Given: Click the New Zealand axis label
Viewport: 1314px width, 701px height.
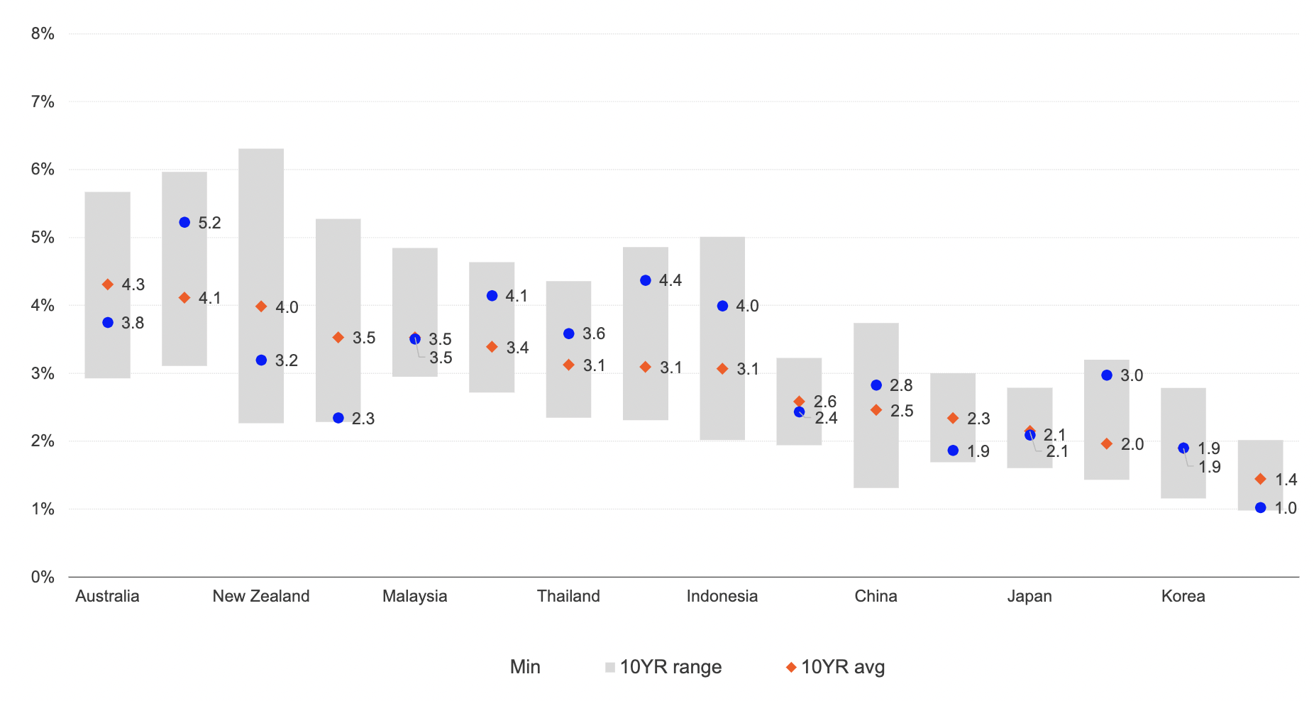Looking at the screenshot, I should point(261,597).
